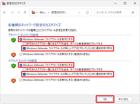Click the heading 各種類のネットワーク設定のカスタマイズ
140x104 pixels.
pos(34,25)
